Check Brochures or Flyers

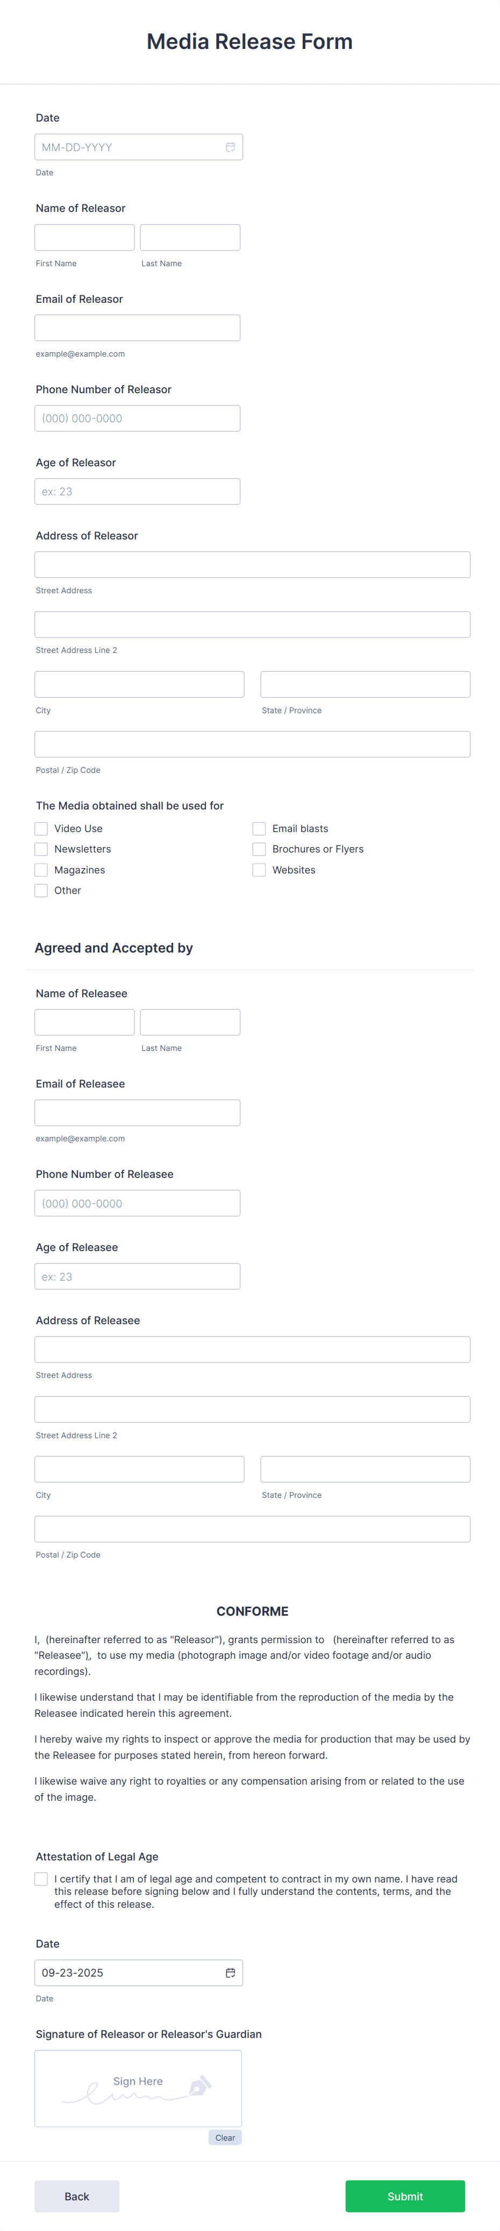tap(260, 850)
